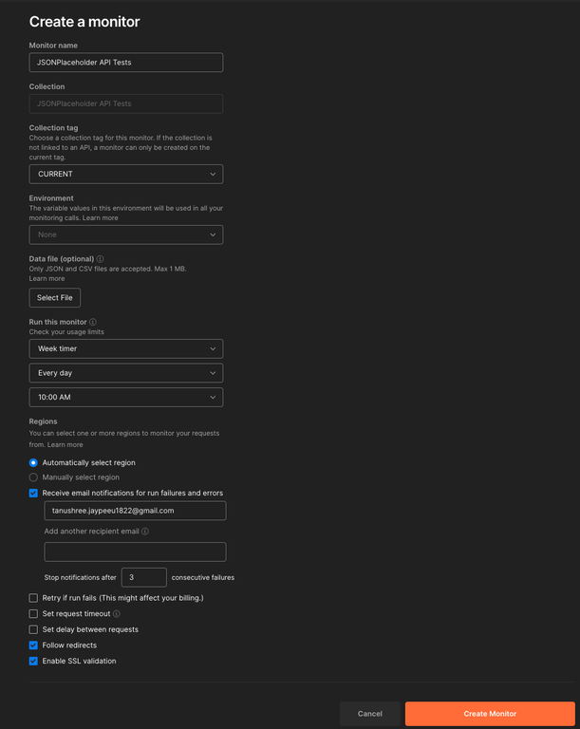Click info icon beside Run this monitor
Viewport: 580px width, 729px height.
point(93,322)
